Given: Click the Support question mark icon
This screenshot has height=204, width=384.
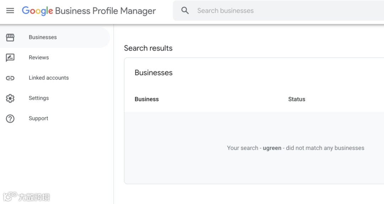Looking at the screenshot, I should (x=10, y=119).
